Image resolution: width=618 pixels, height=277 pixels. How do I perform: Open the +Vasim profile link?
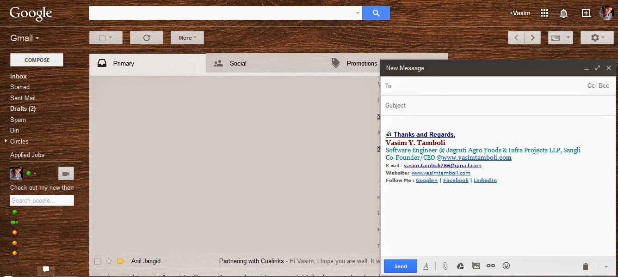coord(520,13)
